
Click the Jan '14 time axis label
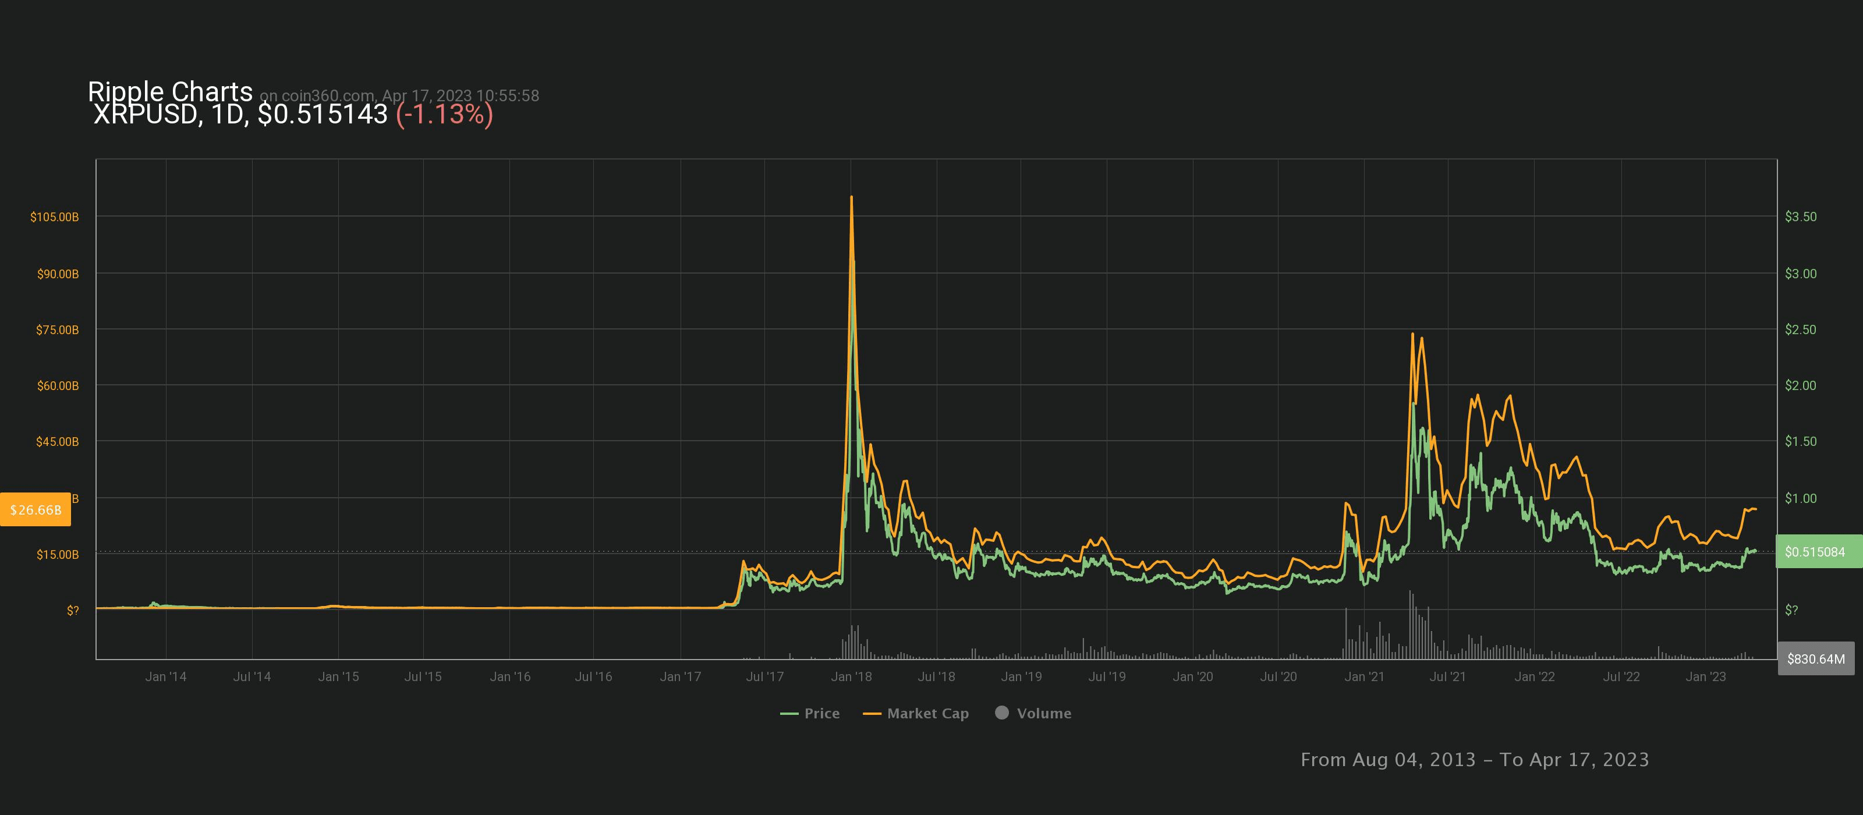coord(165,677)
